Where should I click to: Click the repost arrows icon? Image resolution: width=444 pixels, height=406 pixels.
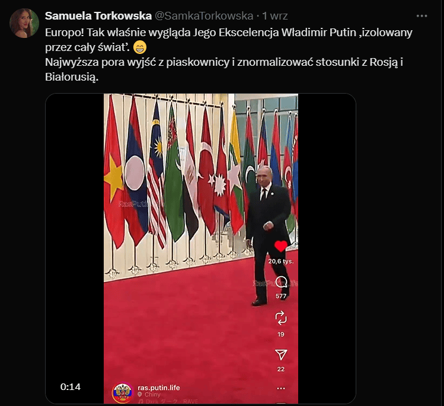tap(281, 318)
